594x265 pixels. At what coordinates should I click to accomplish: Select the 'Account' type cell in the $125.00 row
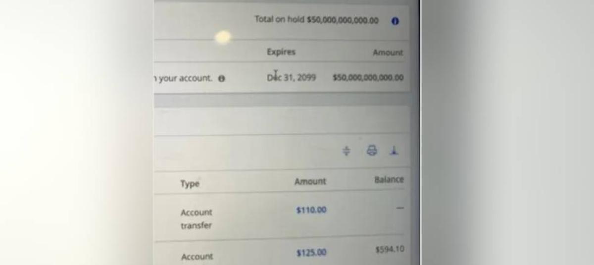(x=197, y=257)
